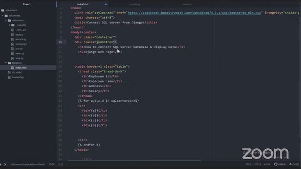Click the file icon beside index.html in tree
Viewport: 301px width, 169px height.
[13, 68]
